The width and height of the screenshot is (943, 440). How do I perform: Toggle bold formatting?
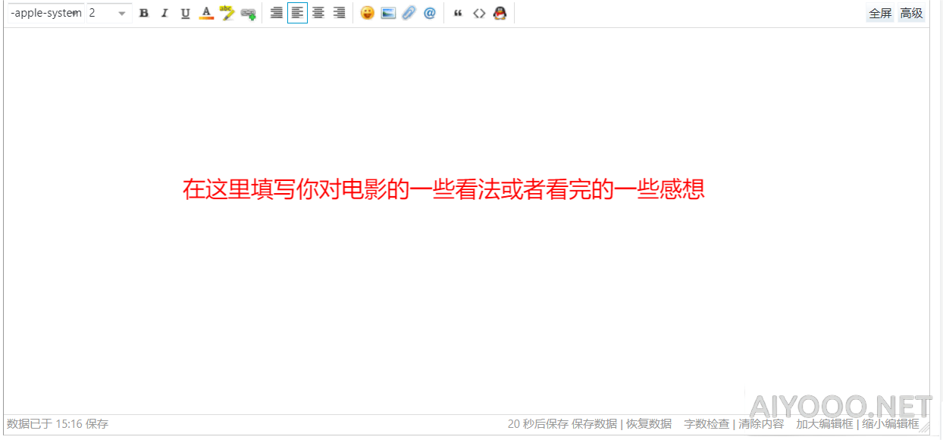click(x=144, y=13)
